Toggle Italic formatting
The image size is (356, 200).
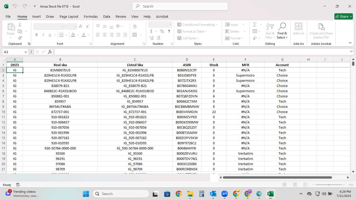(x=43, y=35)
